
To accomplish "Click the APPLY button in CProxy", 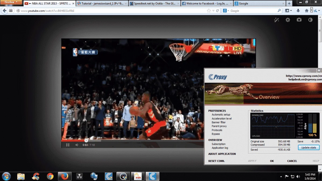I will coord(252,161).
